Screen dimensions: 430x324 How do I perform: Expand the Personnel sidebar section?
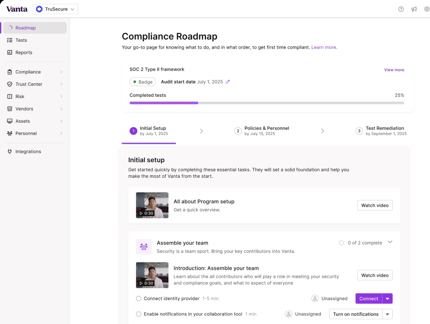point(62,134)
